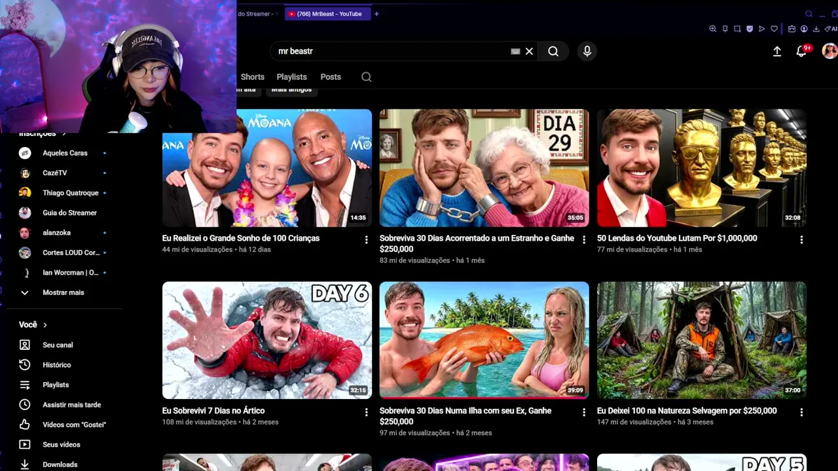This screenshot has width=838, height=471.
Task: Play the island fish thumbnail video
Action: point(484,340)
